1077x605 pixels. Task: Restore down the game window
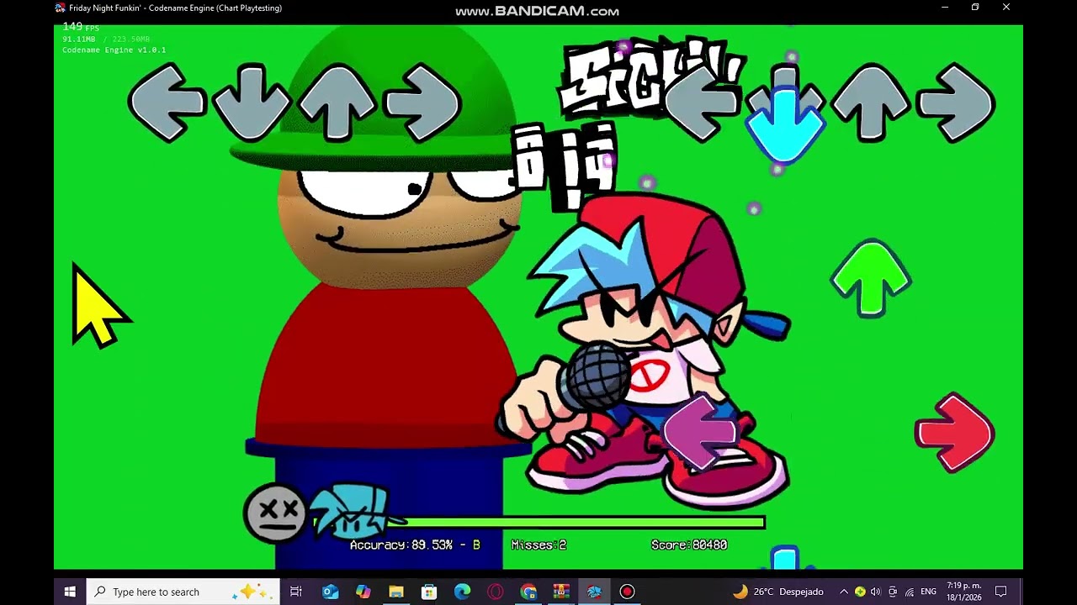click(x=975, y=8)
